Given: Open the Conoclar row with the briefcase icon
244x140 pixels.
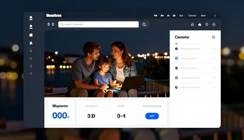Looking at the screenshot, I should [x=195, y=49].
